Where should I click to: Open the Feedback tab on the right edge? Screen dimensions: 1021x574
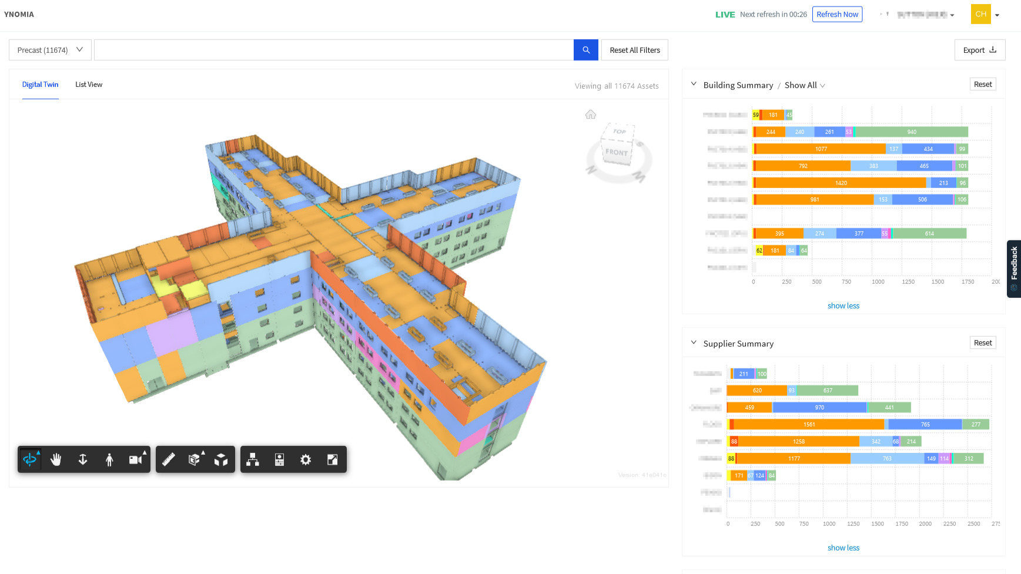point(1014,268)
